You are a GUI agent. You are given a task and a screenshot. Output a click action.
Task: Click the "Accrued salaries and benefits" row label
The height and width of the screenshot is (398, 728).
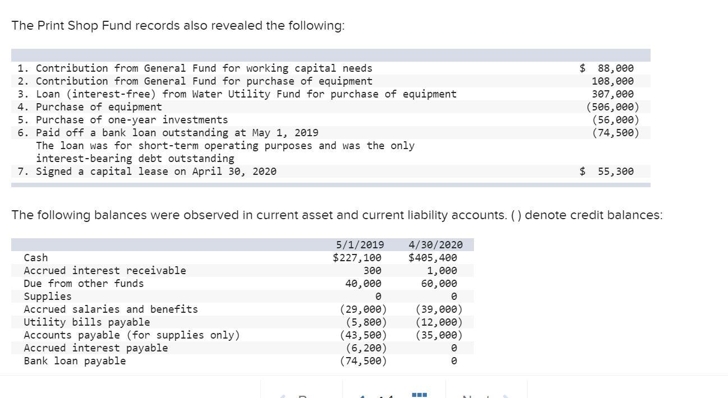[x=110, y=309]
